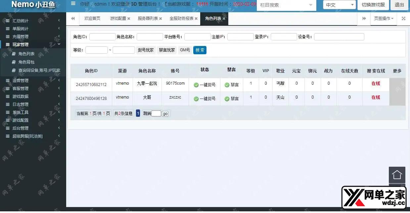Toggle 一键封号 for player 九零一起玩
410x213 pixels.
pyautogui.click(x=205, y=85)
